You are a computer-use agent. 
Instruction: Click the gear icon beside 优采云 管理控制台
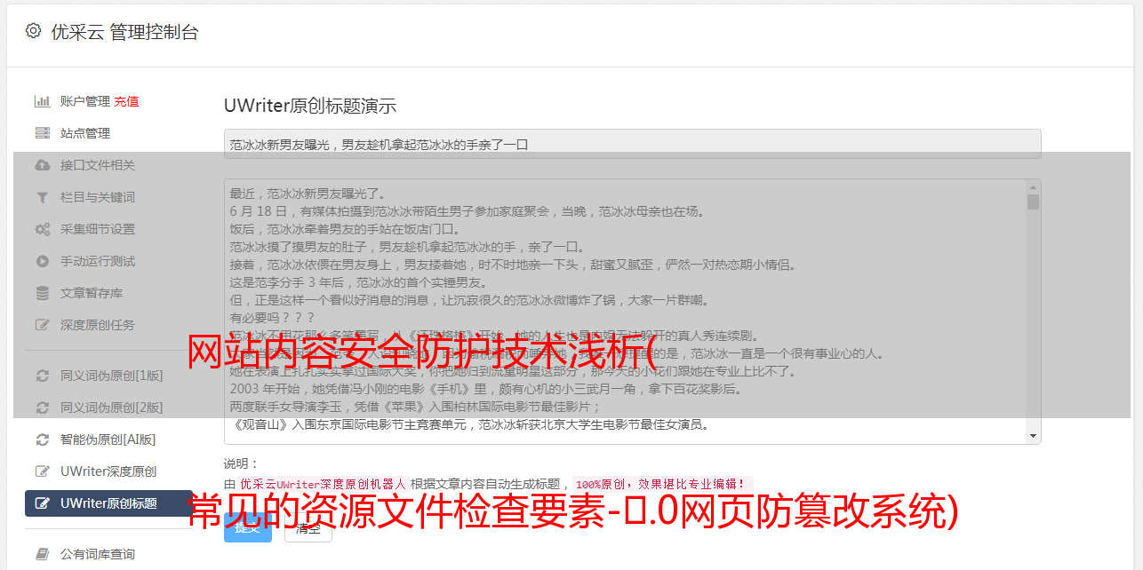point(33,31)
